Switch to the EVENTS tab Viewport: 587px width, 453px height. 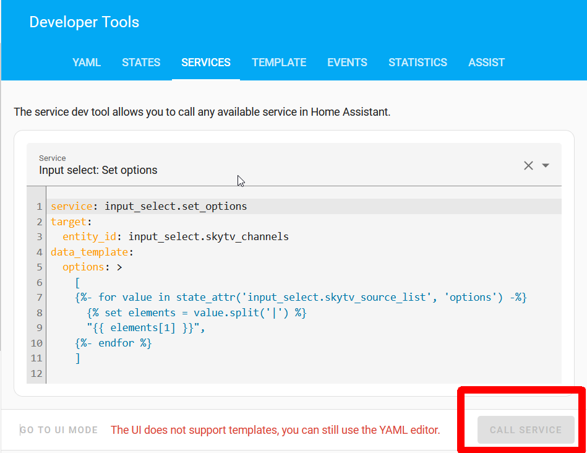point(347,62)
